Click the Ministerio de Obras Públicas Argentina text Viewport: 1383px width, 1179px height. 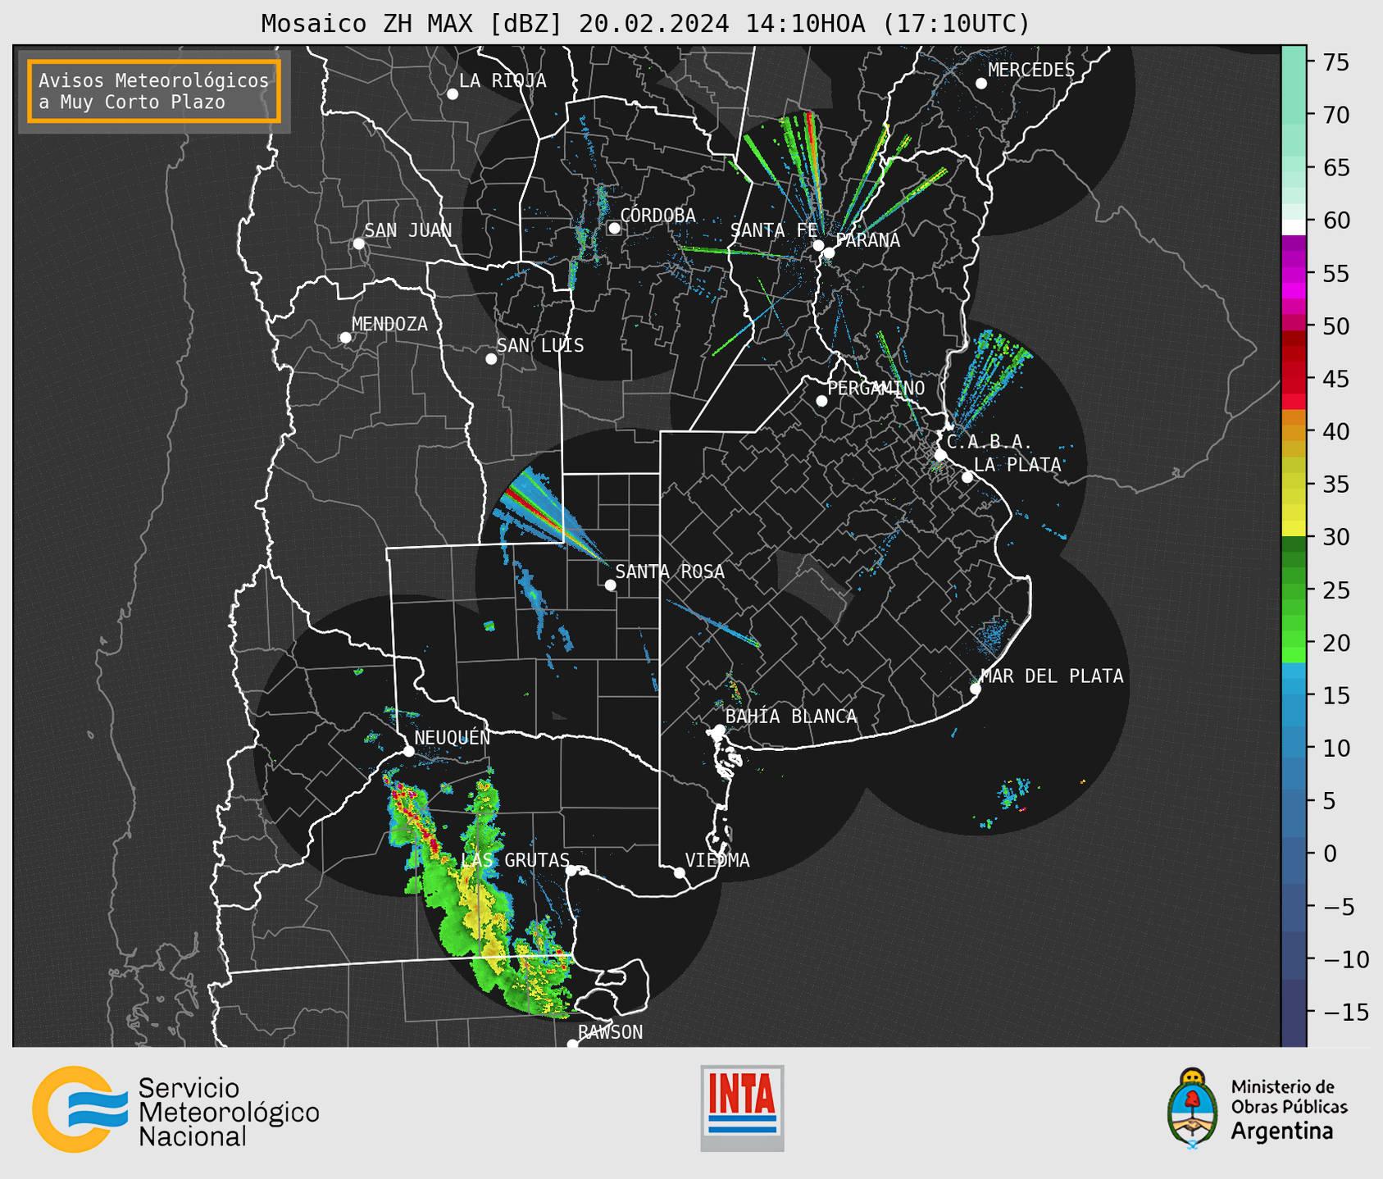point(1289,1109)
